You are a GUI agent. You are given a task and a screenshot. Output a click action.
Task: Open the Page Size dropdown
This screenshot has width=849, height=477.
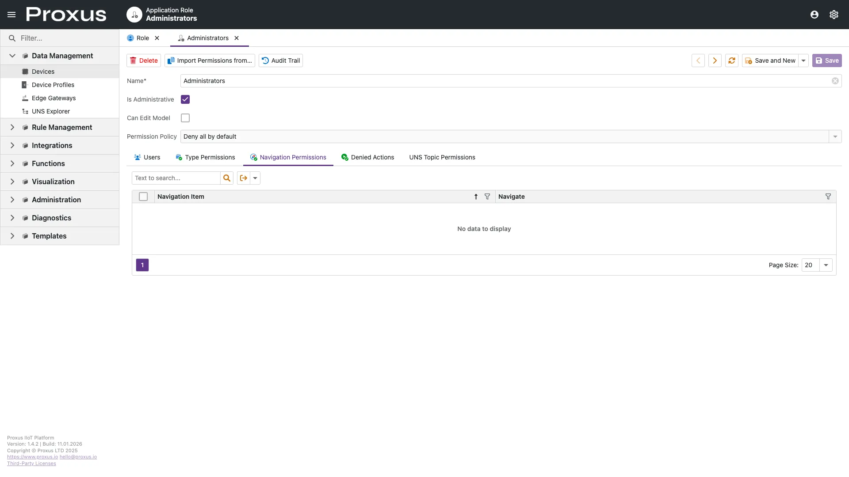[x=826, y=265]
